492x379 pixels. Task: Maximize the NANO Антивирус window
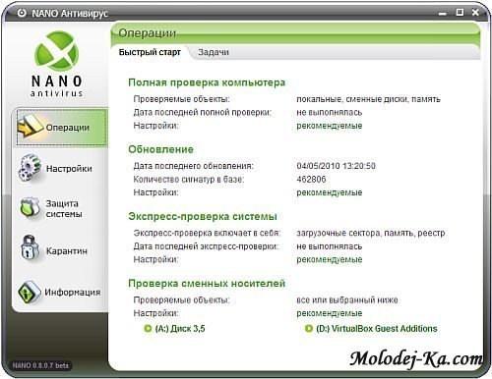460,13
